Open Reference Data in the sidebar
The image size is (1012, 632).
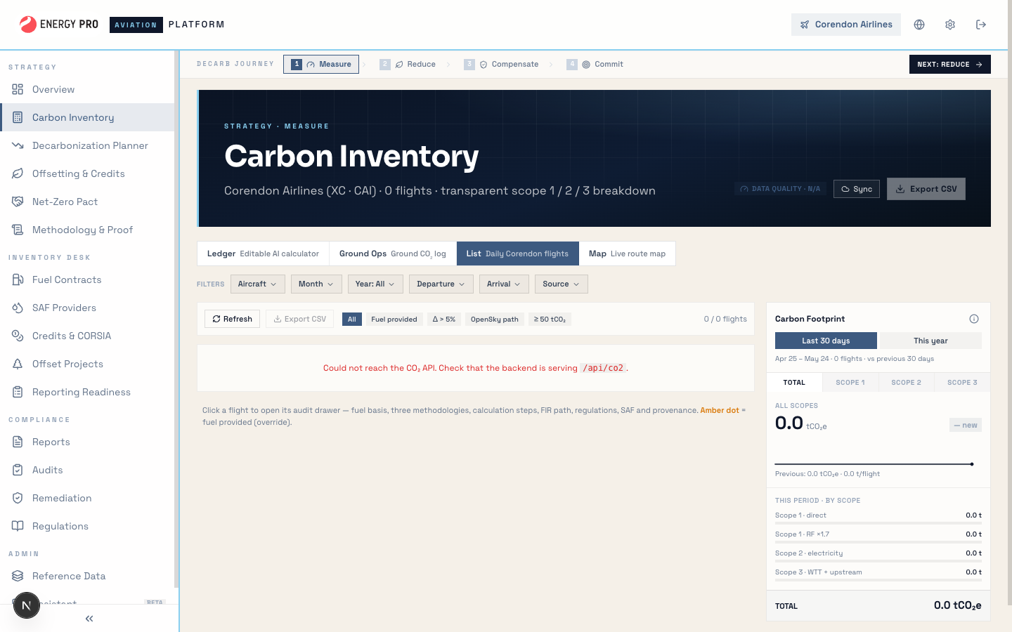[87, 576]
